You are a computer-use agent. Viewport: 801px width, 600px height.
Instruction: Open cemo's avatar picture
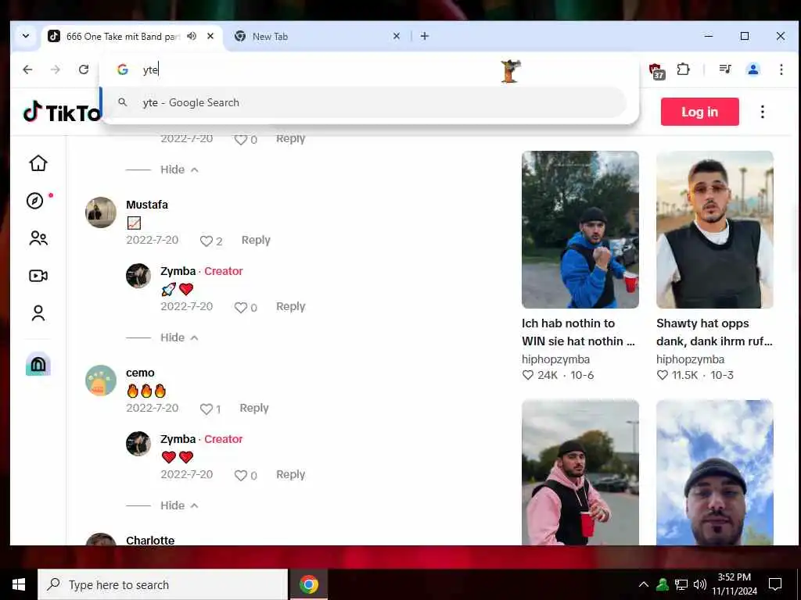pyautogui.click(x=101, y=380)
